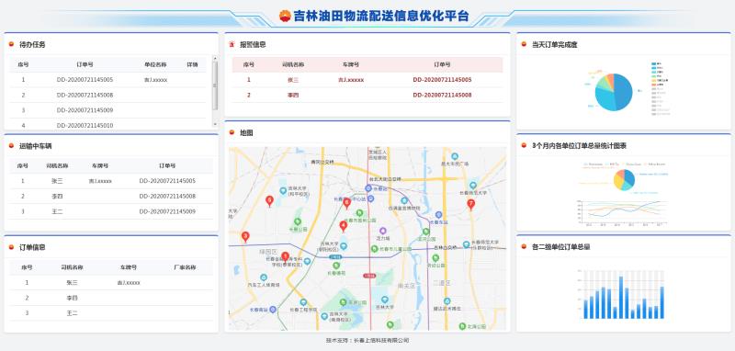735x351 pixels.
Task: Click the 当天订单完成度 panel title
Action: tap(555, 44)
